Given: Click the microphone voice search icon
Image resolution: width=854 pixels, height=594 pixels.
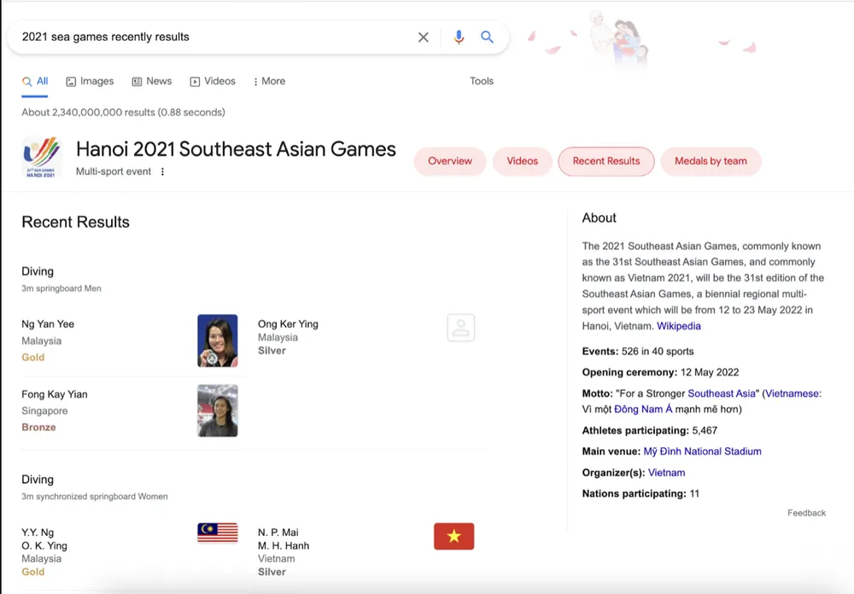Looking at the screenshot, I should click(x=459, y=38).
